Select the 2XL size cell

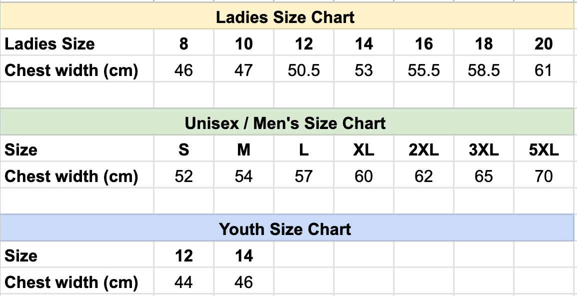423,150
